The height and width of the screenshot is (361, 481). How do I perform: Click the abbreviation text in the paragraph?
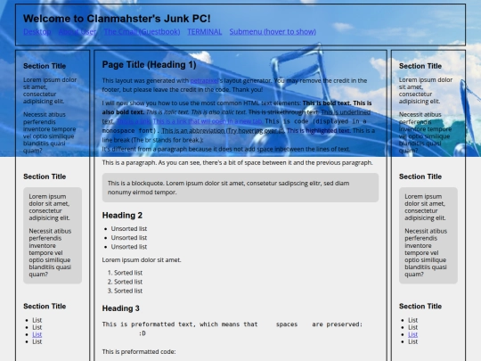(x=223, y=131)
